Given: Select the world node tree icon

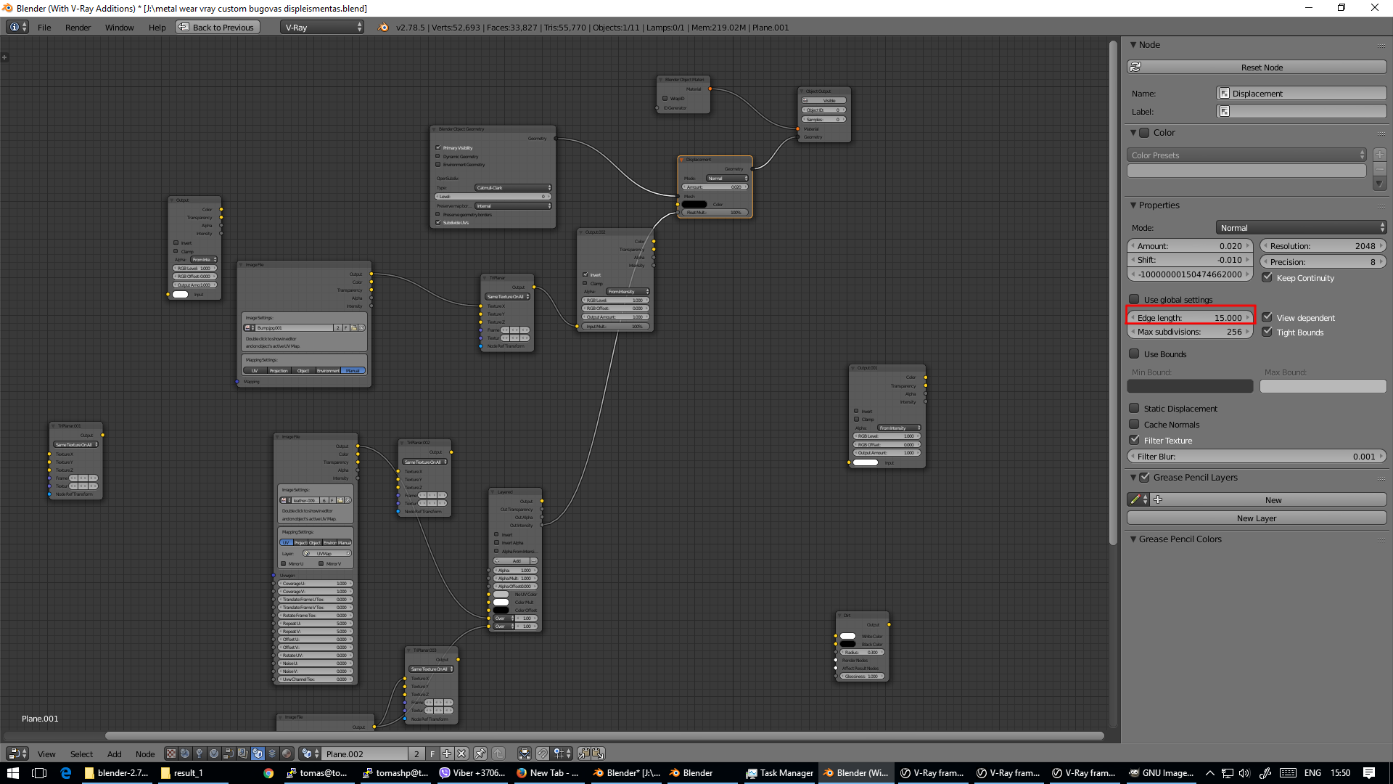Looking at the screenshot, I should point(185,754).
